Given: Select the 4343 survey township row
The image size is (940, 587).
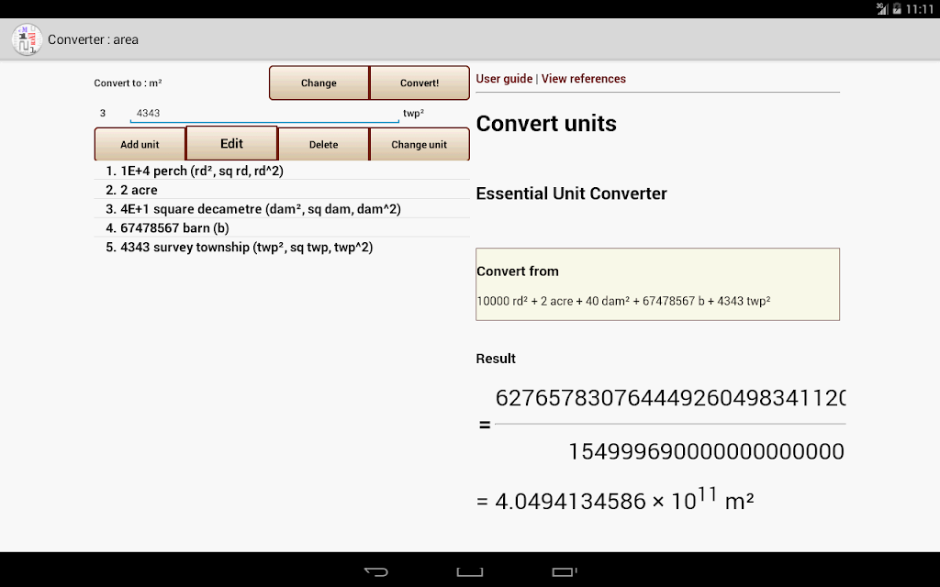Looking at the screenshot, I should coord(282,248).
